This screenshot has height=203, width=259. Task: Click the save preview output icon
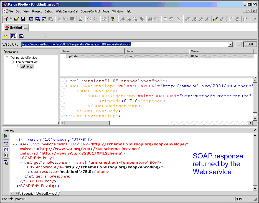[x=6, y=162]
